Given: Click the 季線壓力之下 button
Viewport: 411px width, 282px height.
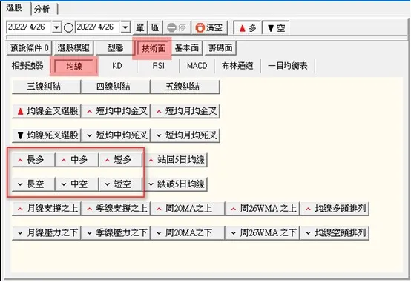Looking at the screenshot, I should point(115,233).
